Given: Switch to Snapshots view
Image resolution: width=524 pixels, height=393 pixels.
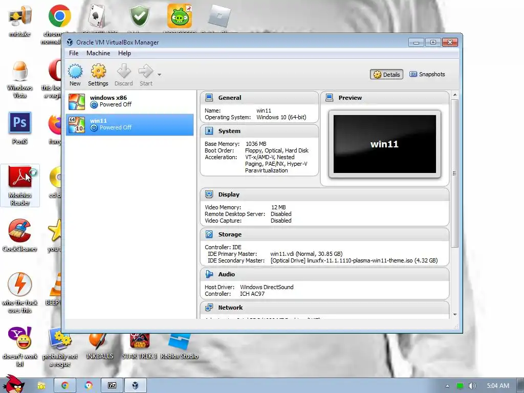Looking at the screenshot, I should [427, 74].
